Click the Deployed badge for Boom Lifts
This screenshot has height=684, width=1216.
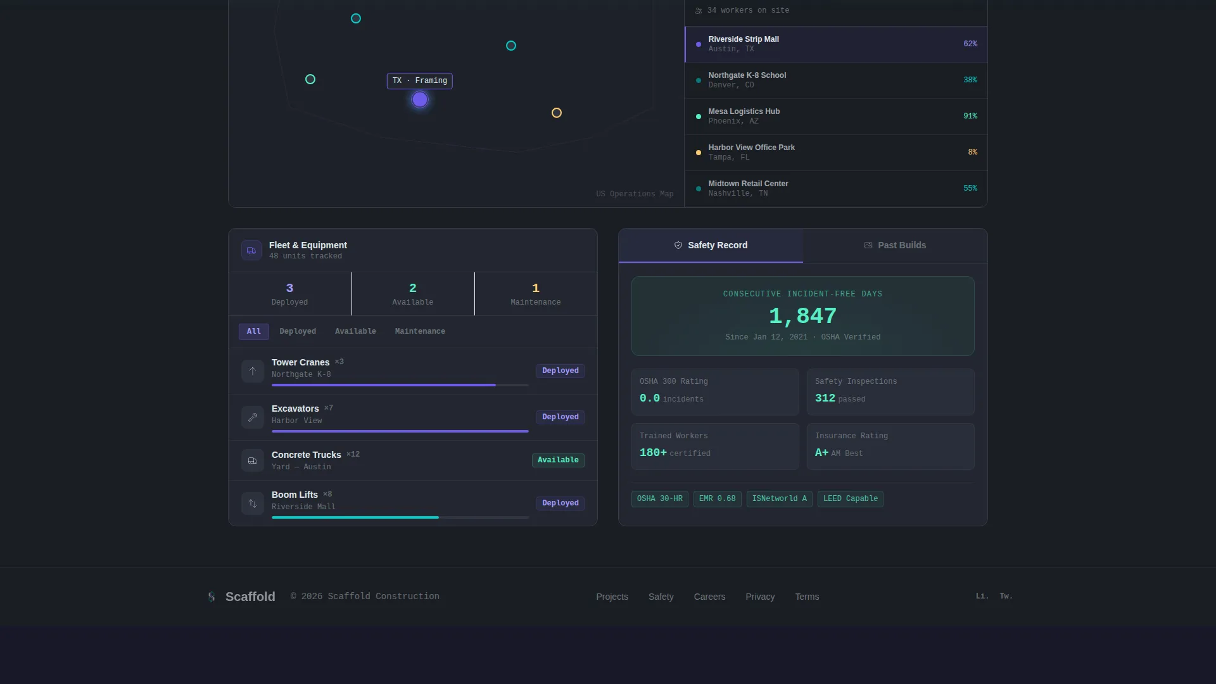coord(560,503)
